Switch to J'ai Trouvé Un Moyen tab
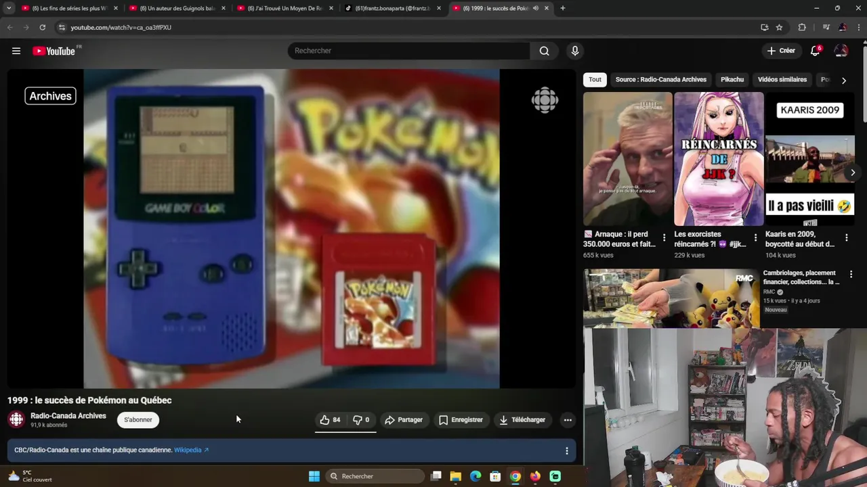This screenshot has height=487, width=867. click(x=285, y=8)
